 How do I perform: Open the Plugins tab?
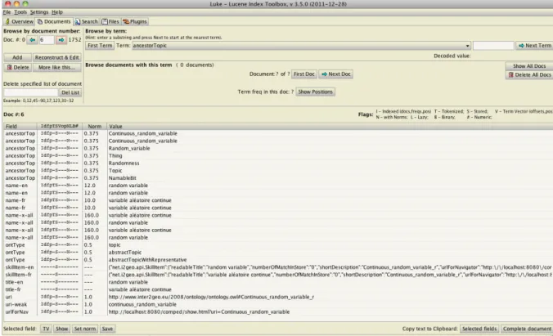tap(135, 21)
